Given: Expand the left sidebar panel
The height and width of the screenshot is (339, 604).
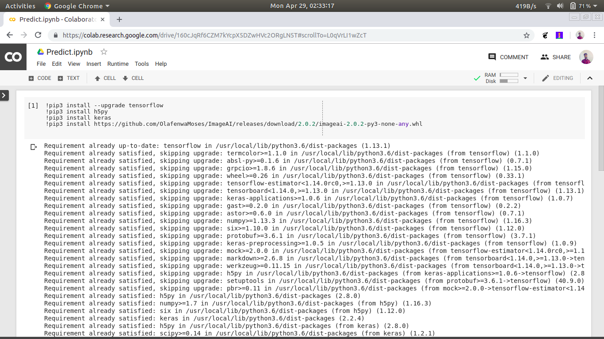Looking at the screenshot, I should tap(4, 95).
